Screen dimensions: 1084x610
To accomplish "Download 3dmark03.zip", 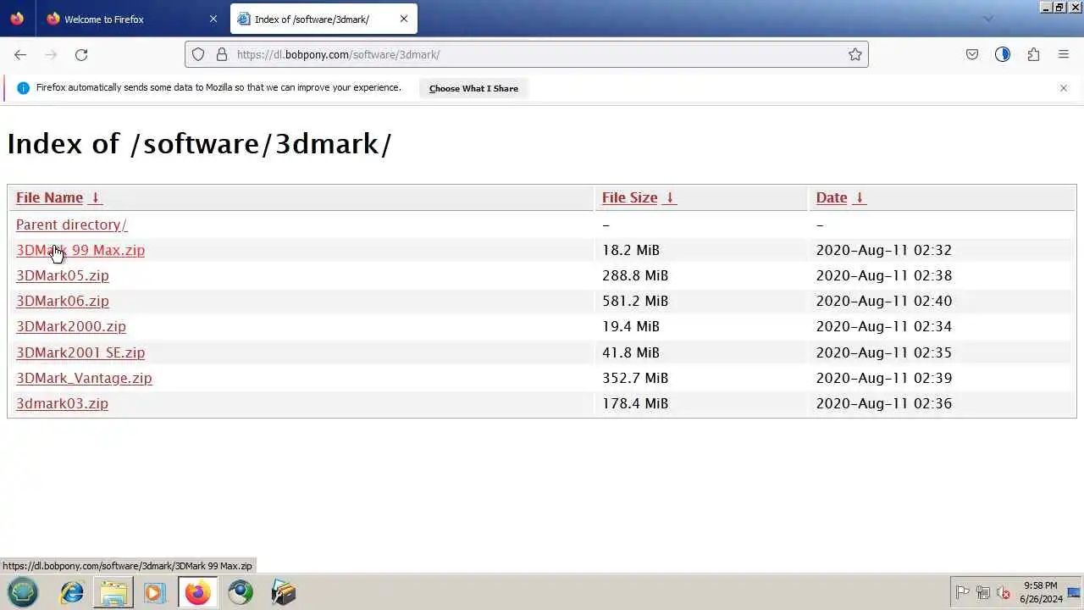I will pos(62,403).
